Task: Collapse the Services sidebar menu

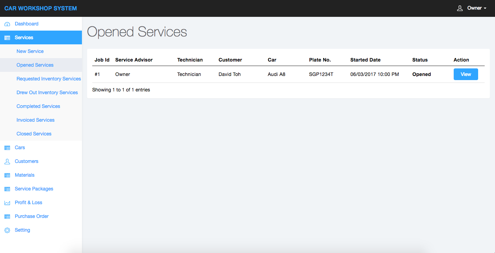Action: coord(24,37)
